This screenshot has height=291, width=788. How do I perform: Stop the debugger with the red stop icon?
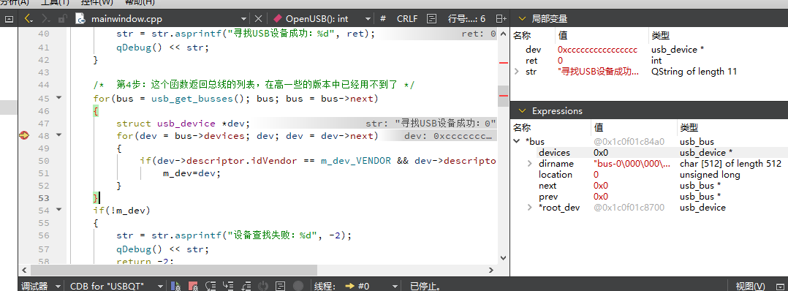(194, 286)
